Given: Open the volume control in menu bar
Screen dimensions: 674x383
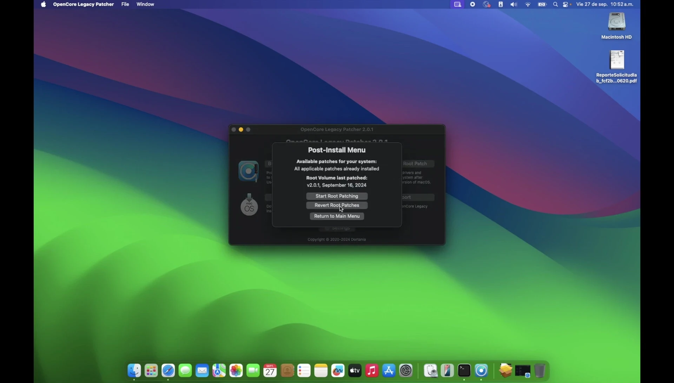Looking at the screenshot, I should click(x=514, y=4).
